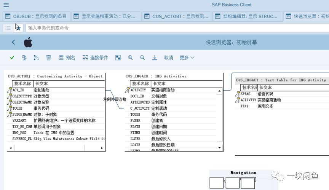Viewport: 329px width, 190px height.
Task: Open the hamburger menu at top left
Action: tap(6, 5)
